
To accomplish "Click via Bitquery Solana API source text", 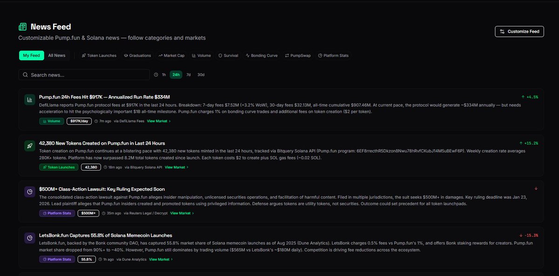I will coord(143,167).
